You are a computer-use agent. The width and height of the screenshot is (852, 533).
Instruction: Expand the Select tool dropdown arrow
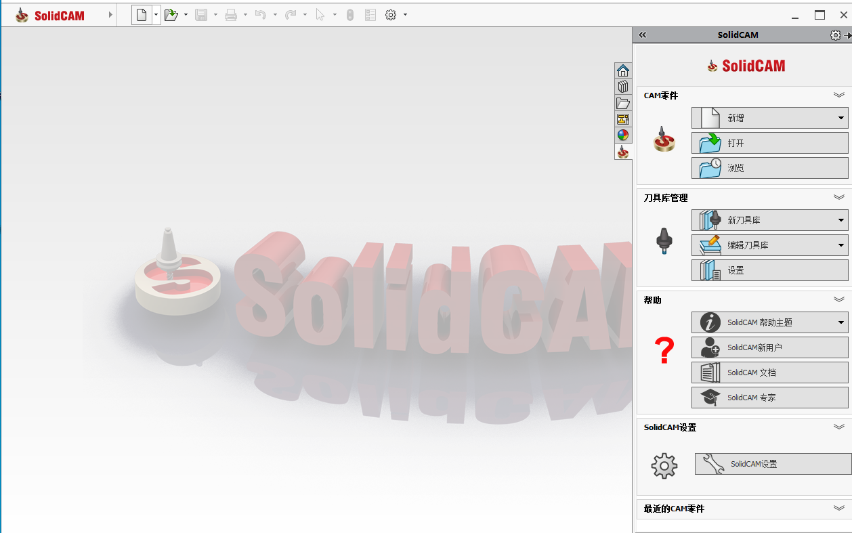tap(335, 15)
